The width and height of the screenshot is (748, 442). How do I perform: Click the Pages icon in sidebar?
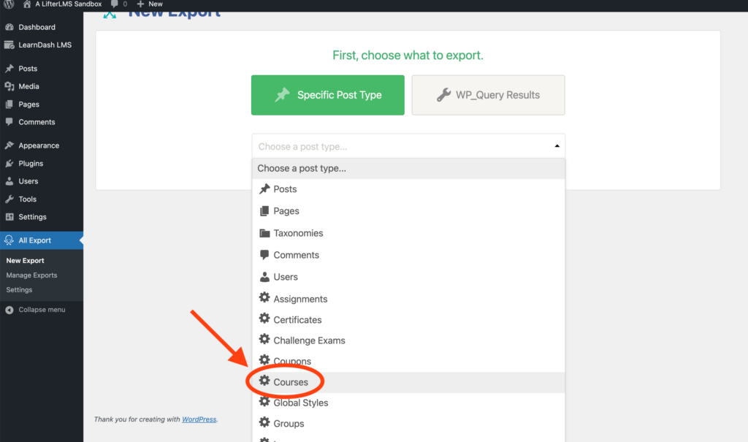point(9,104)
